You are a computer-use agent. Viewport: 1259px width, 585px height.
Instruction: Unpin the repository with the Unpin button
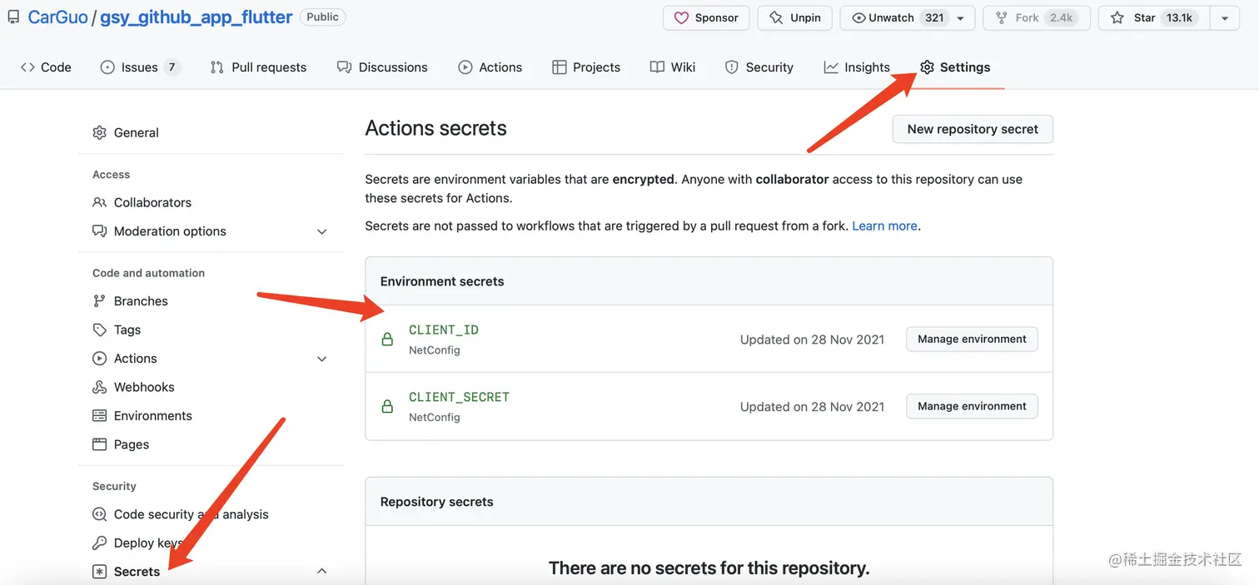click(x=794, y=17)
